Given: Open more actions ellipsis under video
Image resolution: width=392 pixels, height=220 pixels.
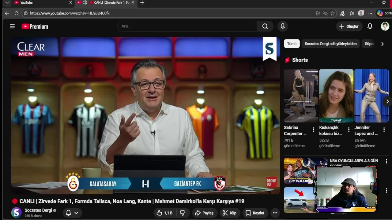Looking at the screenshot, I should tap(275, 213).
